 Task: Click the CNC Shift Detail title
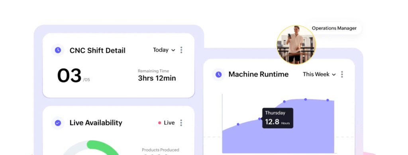97,50
